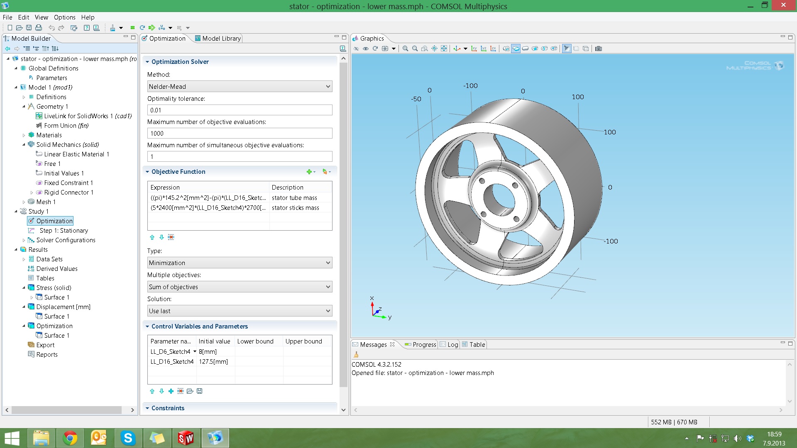The width and height of the screenshot is (797, 448).
Task: Toggle wireframe rendering in Graphics toolbar
Action: point(586,49)
